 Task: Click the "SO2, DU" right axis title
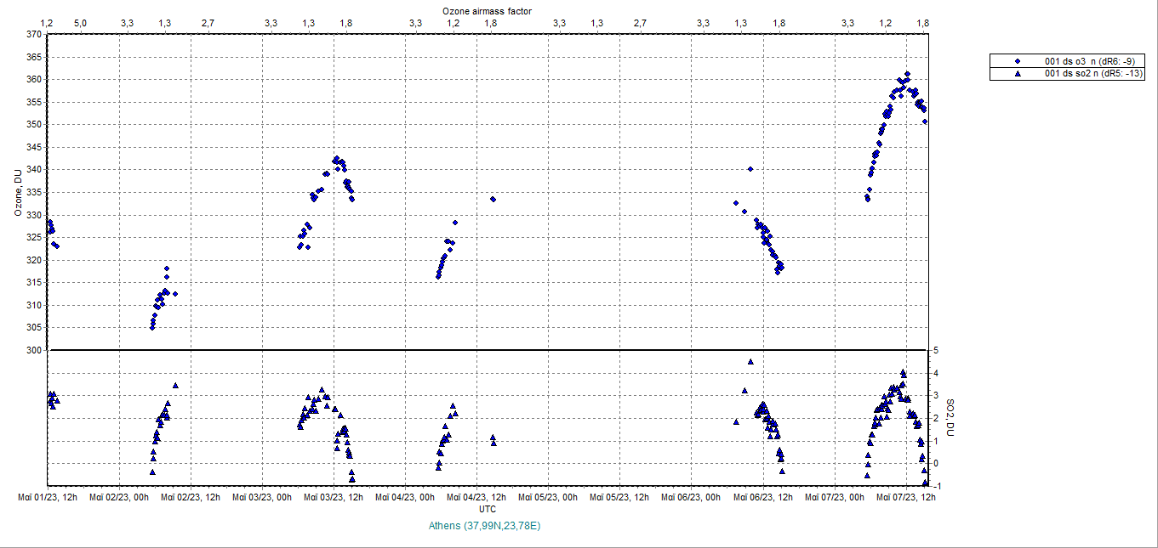click(956, 417)
